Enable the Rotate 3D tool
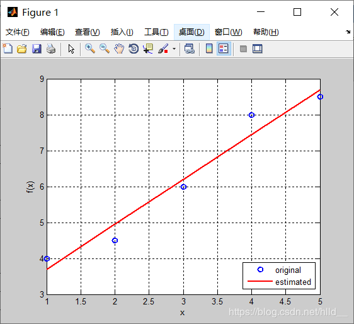Screen dimensions: 354x324 tap(134, 49)
